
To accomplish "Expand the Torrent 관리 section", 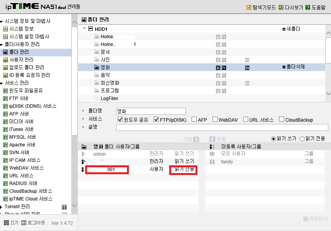I will coord(1,207).
